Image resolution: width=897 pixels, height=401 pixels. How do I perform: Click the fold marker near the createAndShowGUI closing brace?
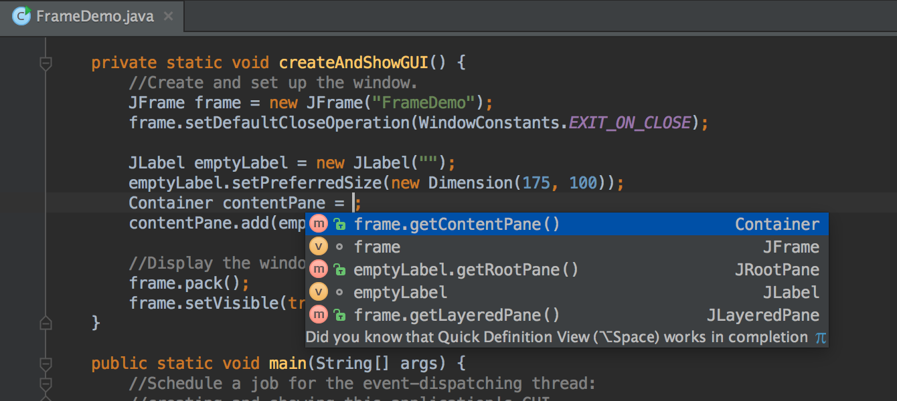(x=46, y=323)
